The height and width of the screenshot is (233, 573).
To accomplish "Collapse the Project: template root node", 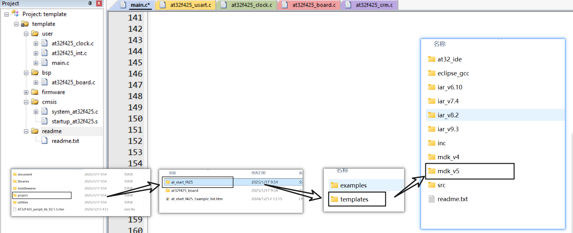I will (7, 14).
